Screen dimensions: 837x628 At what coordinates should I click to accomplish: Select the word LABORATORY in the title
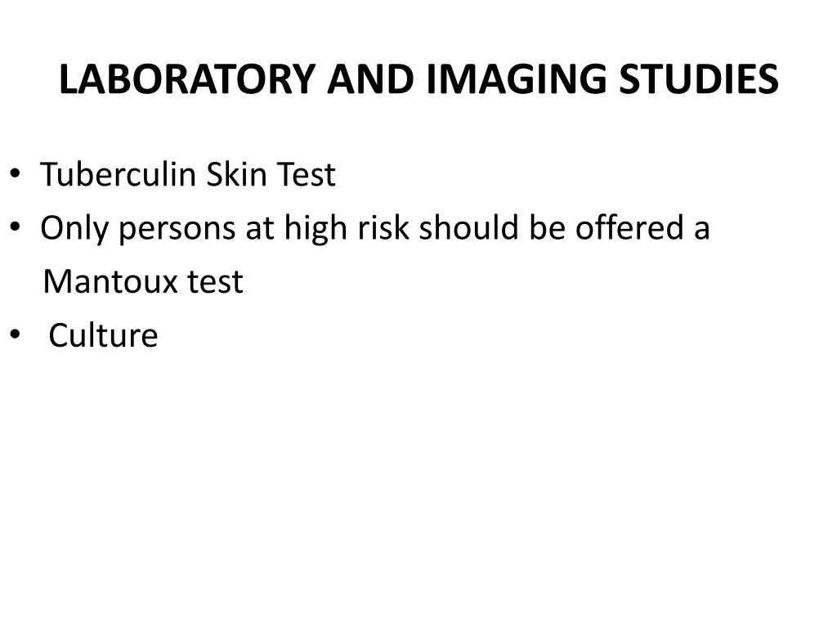pos(187,79)
